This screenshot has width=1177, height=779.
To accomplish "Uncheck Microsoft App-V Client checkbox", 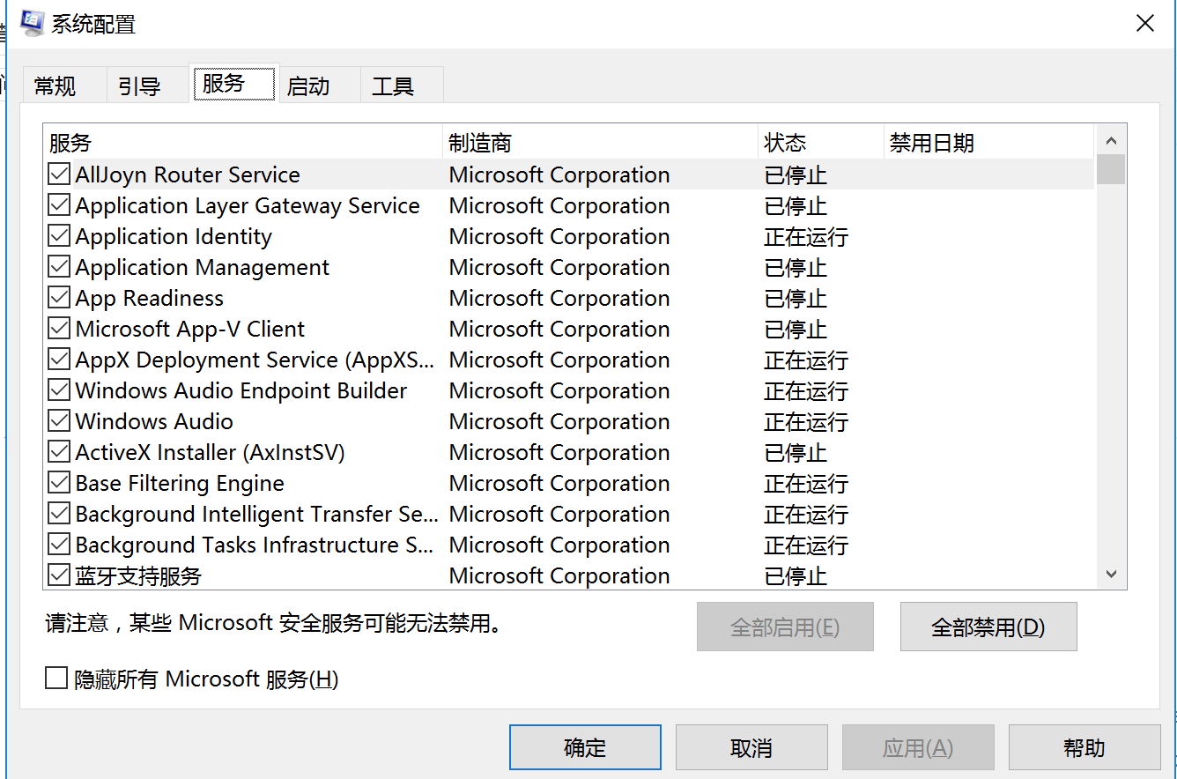I will click(x=59, y=329).
